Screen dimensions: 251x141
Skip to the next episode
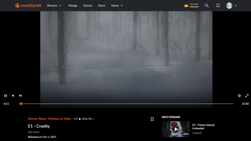click(x=13, y=96)
